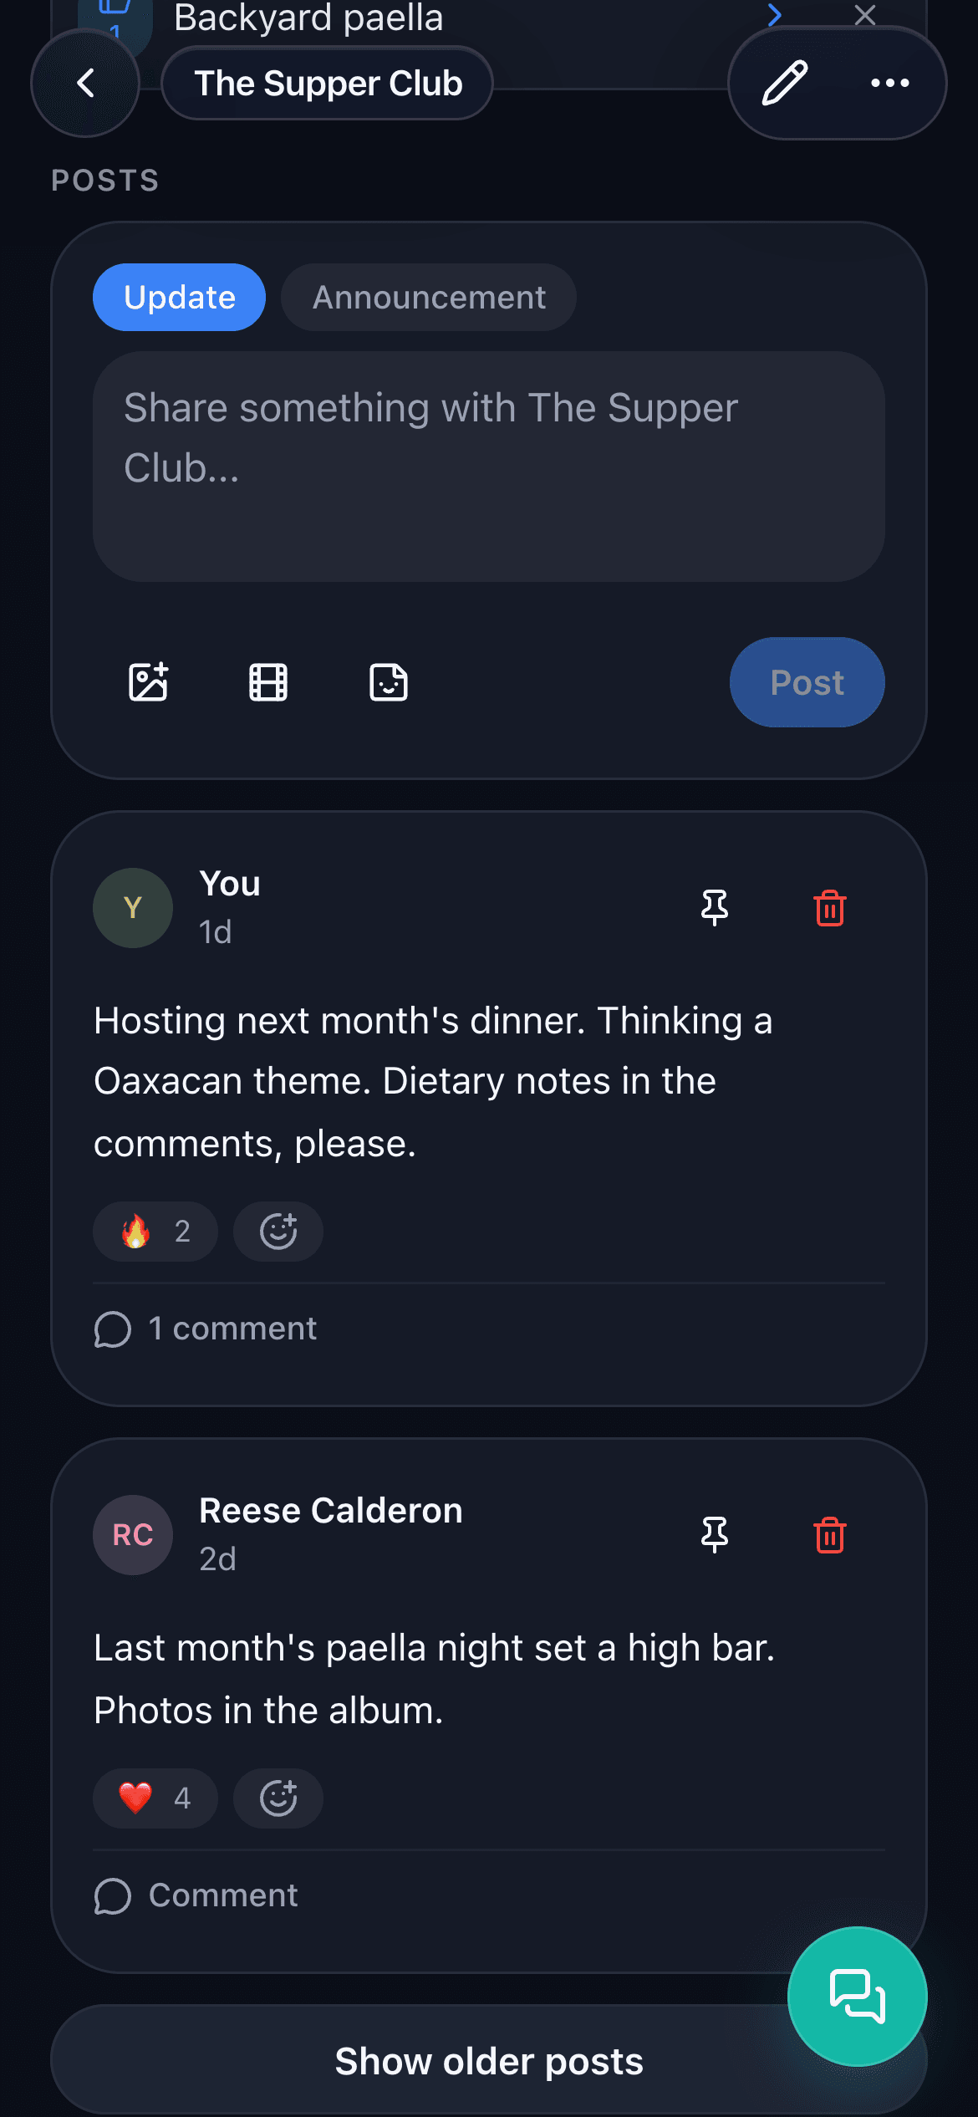Show older posts

(x=489, y=2061)
